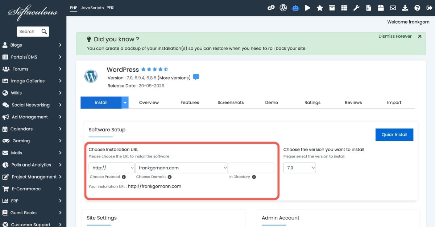Open the WordPress manager icon in top bar

coord(283,8)
